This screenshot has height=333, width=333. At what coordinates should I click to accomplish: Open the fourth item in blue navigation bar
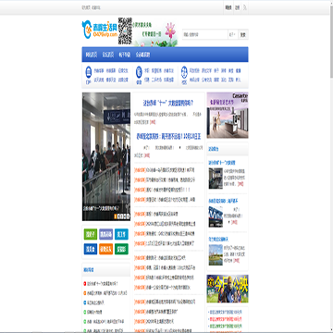[142, 55]
